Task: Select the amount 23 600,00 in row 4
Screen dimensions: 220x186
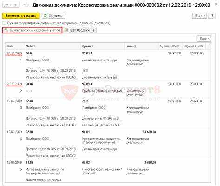Action: click(149, 132)
